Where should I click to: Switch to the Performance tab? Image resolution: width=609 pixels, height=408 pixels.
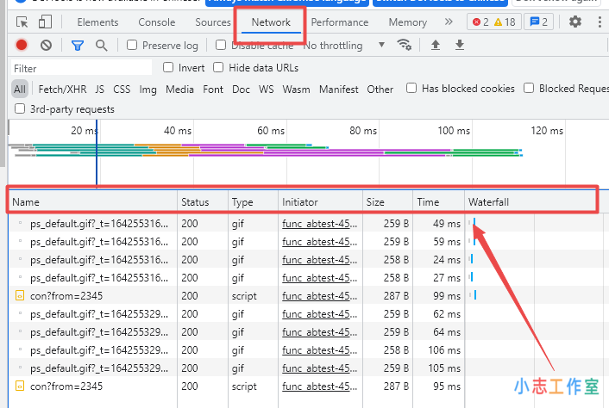(x=339, y=22)
